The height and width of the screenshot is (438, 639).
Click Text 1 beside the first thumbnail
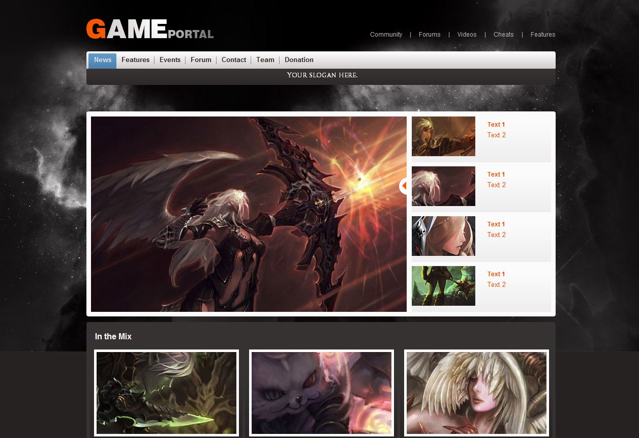click(x=496, y=125)
